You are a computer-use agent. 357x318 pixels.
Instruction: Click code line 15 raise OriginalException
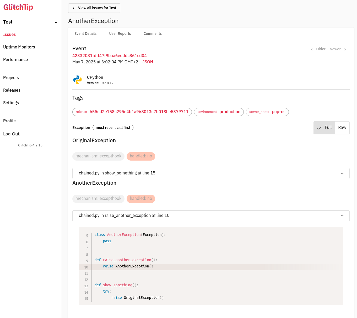137,298
